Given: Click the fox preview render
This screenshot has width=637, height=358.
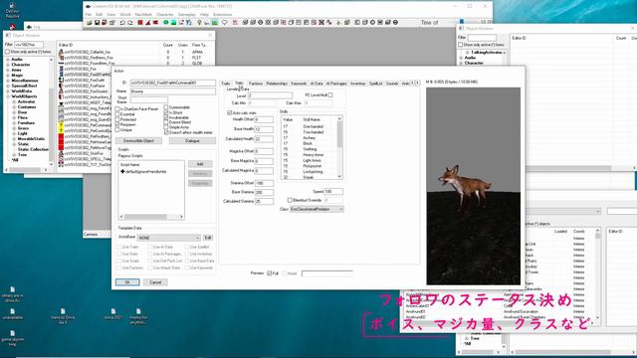Looking at the screenshot, I should point(474,186).
